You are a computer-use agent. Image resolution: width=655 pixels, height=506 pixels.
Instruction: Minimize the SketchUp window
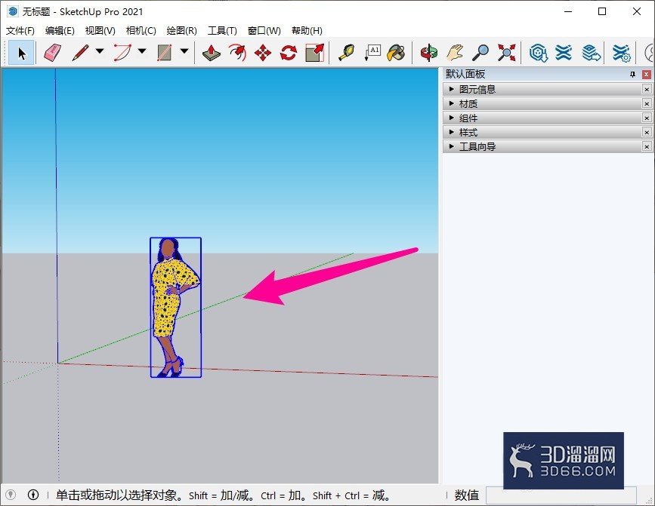(x=568, y=11)
